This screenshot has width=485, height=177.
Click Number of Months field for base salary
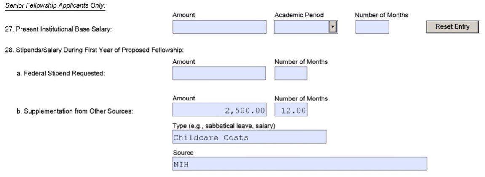pos(372,27)
